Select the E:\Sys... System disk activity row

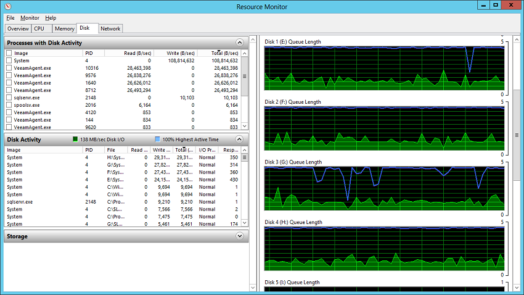click(x=123, y=180)
